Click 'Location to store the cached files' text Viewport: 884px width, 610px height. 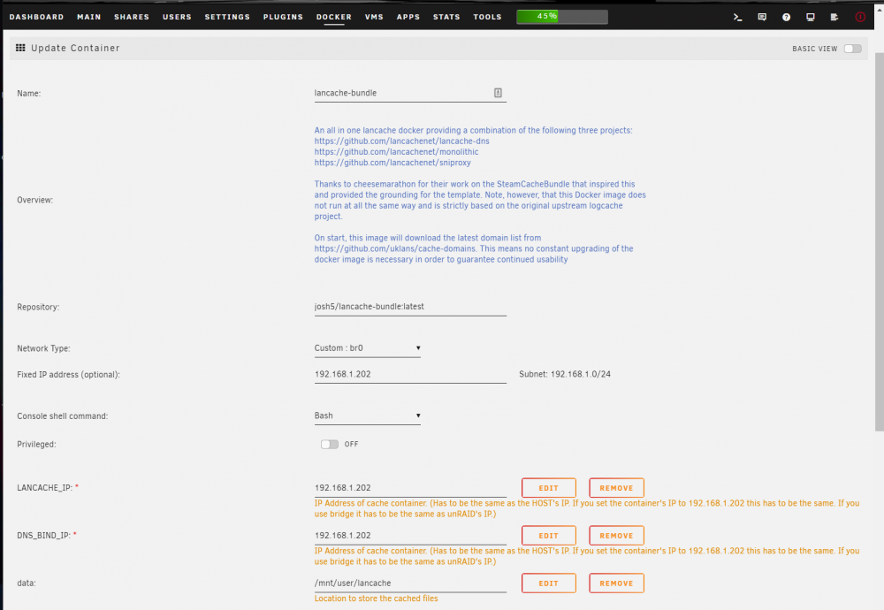(x=376, y=599)
